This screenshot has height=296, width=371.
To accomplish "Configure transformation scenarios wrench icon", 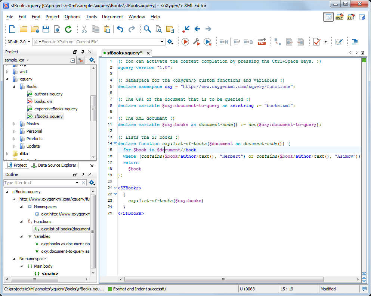I will (x=197, y=42).
